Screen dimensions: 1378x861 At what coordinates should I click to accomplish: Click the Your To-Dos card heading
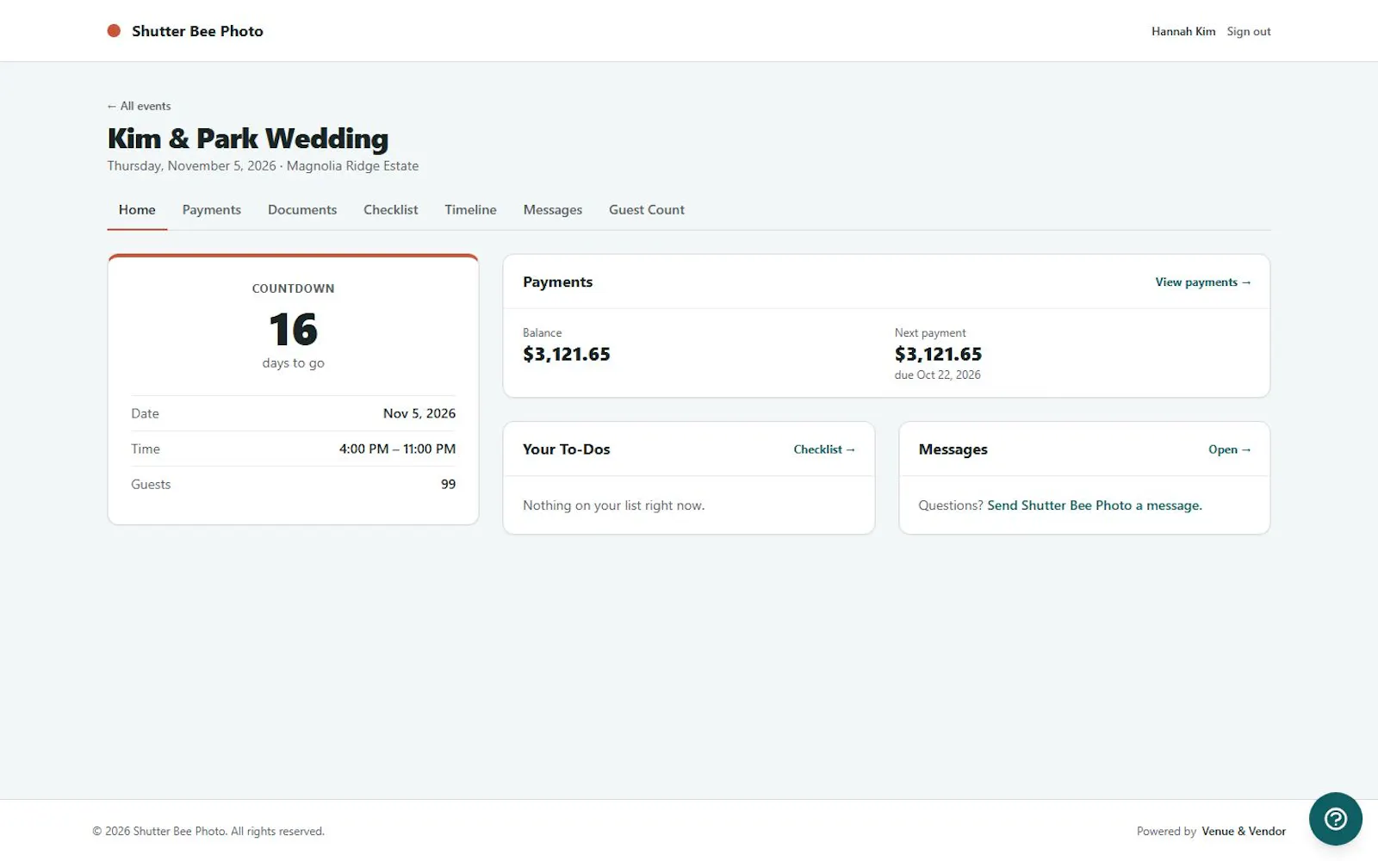pos(566,449)
